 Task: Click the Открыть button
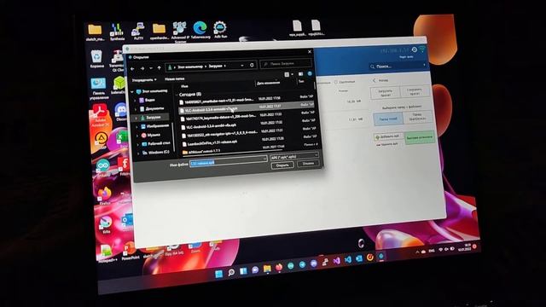pos(282,165)
